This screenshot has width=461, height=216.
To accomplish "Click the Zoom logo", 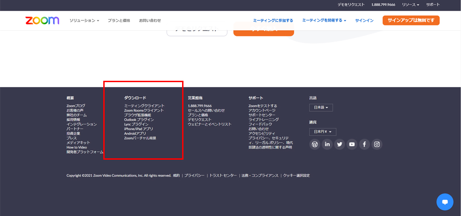I will (x=42, y=20).
